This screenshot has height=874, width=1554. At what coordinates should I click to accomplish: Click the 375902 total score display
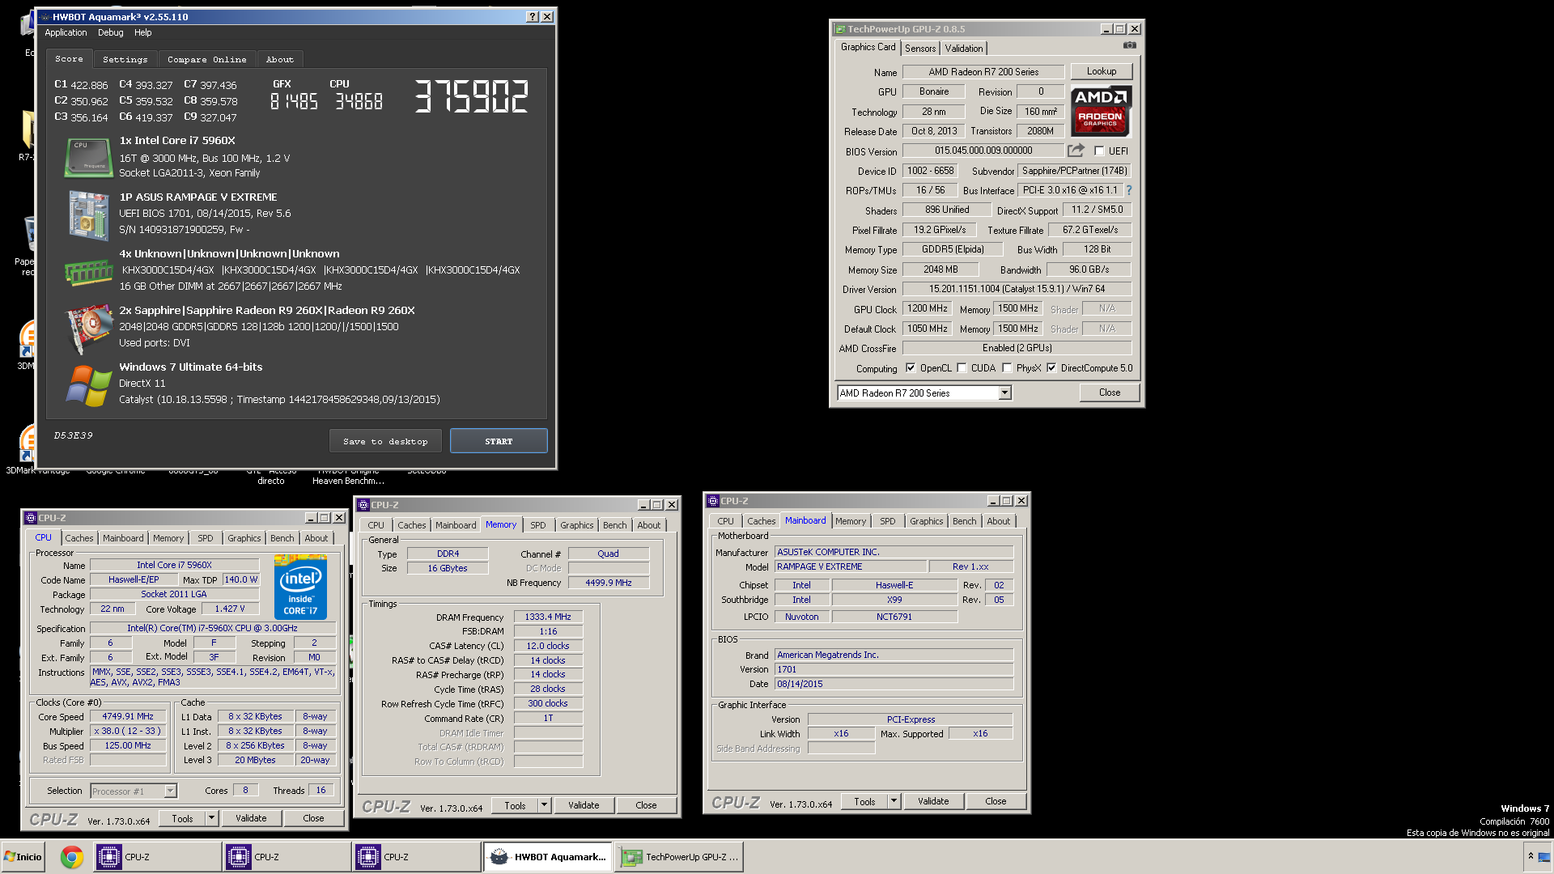[472, 95]
